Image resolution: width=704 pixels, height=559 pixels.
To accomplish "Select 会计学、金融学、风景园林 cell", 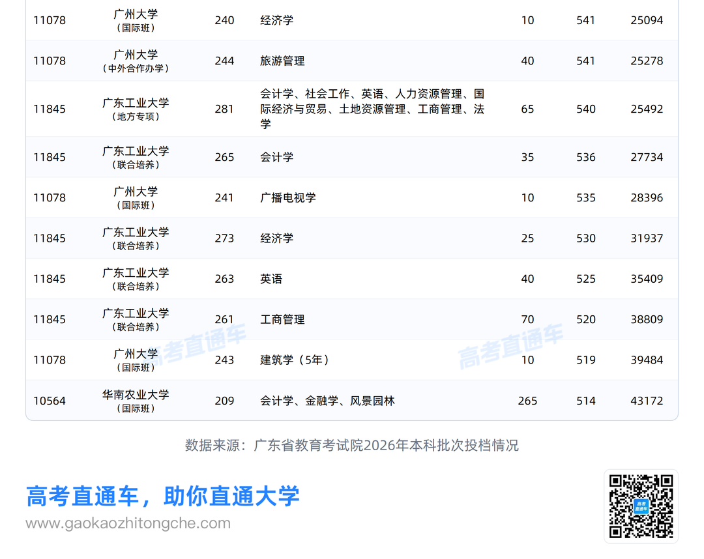I will (x=327, y=401).
